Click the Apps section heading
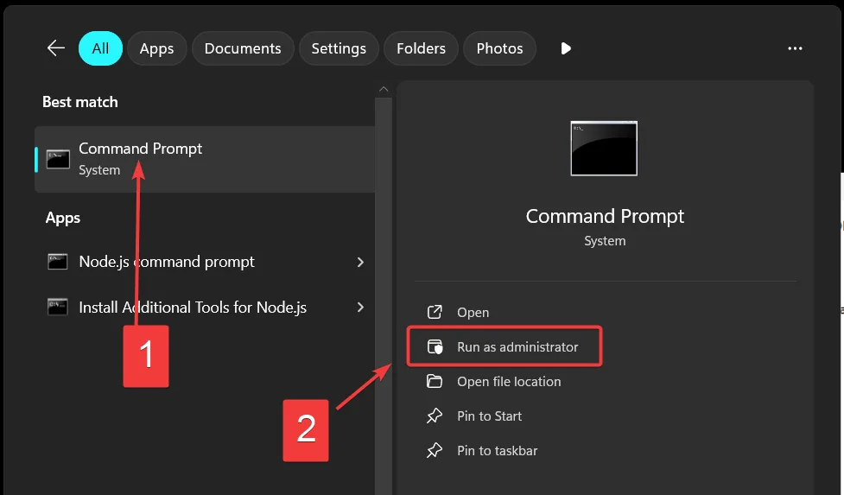The height and width of the screenshot is (495, 844). [x=63, y=218]
